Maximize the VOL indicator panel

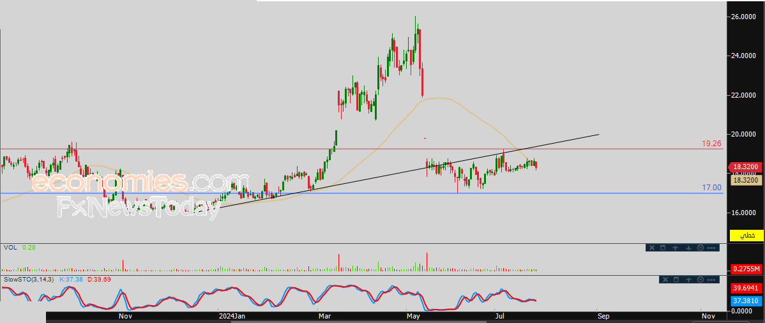[x=663, y=248]
